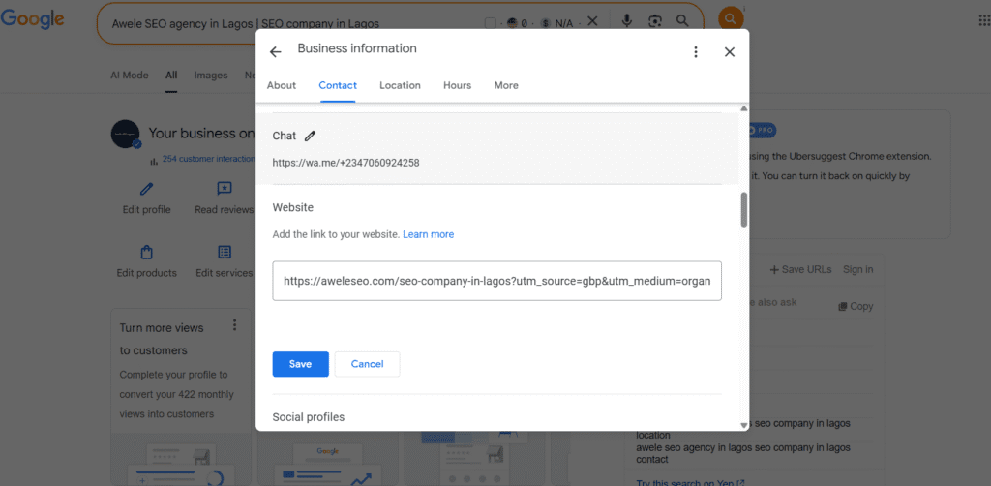Open the More tab in Business information
The height and width of the screenshot is (486, 991).
[x=506, y=85]
